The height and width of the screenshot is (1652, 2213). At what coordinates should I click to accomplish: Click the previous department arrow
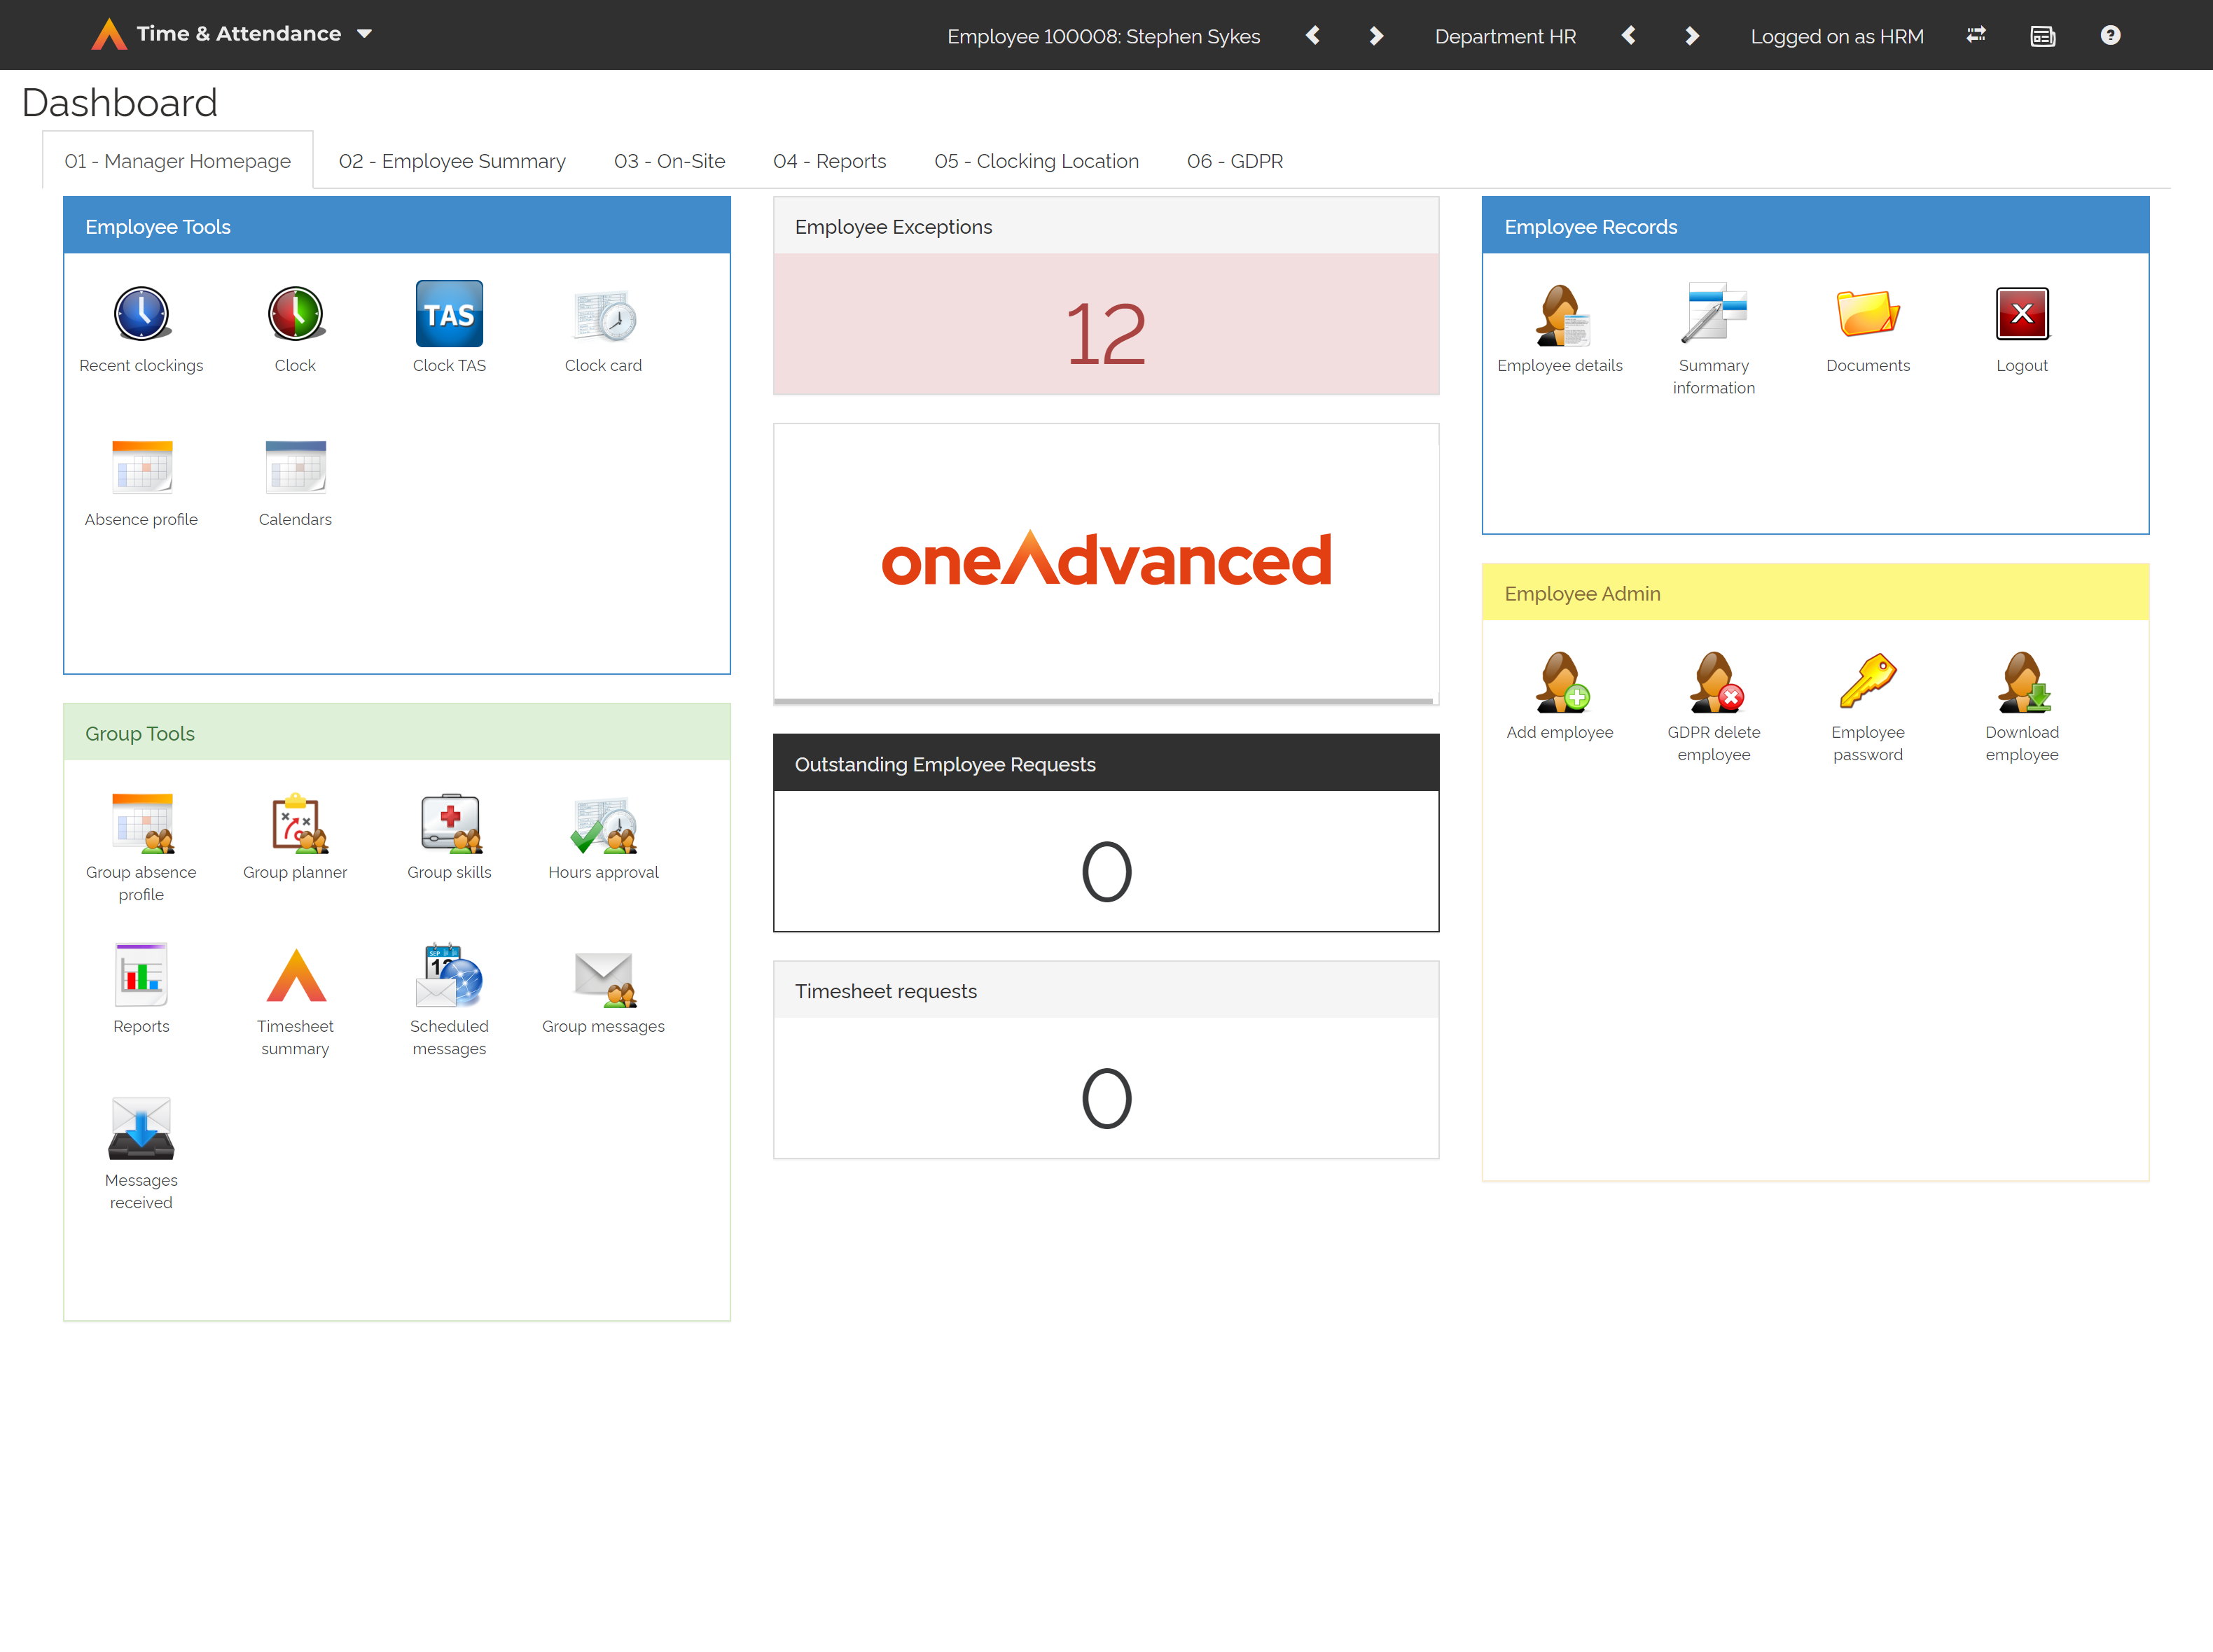tap(1629, 35)
